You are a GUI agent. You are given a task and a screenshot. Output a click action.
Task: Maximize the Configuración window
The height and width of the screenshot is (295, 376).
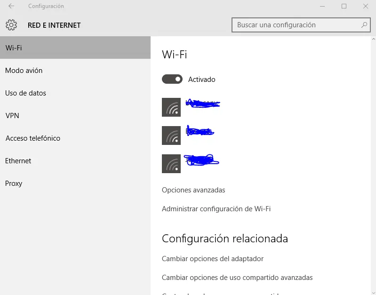pyautogui.click(x=344, y=6)
